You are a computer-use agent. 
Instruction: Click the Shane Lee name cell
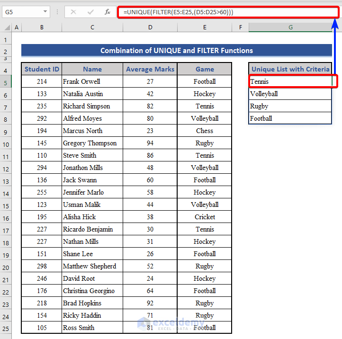click(x=92, y=254)
